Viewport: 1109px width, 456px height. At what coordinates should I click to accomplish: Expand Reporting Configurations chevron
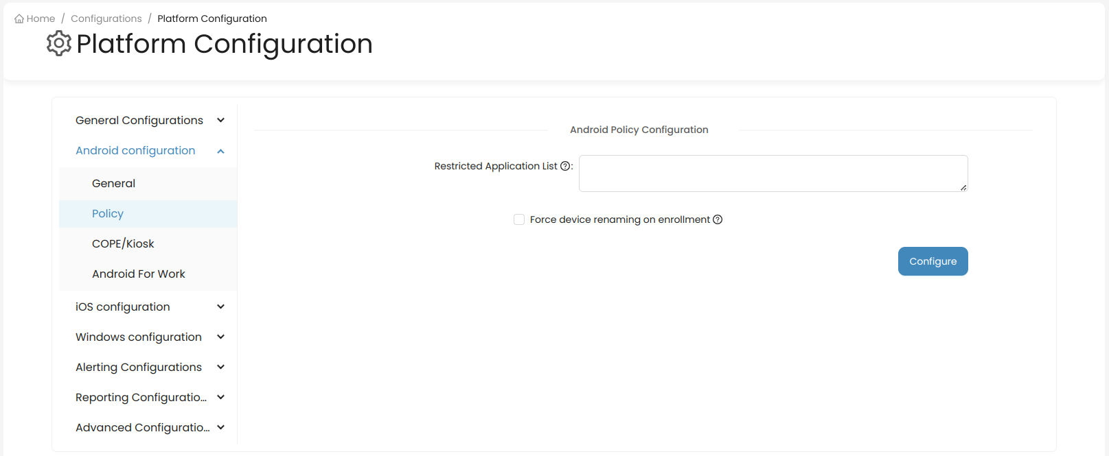point(221,397)
